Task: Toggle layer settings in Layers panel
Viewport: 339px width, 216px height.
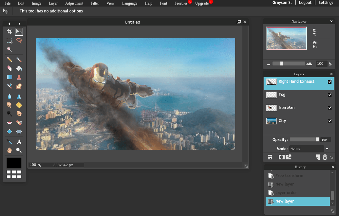Action: point(270,157)
